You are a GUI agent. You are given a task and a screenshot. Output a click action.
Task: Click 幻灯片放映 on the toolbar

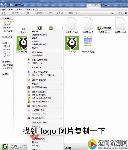coord(40,13)
